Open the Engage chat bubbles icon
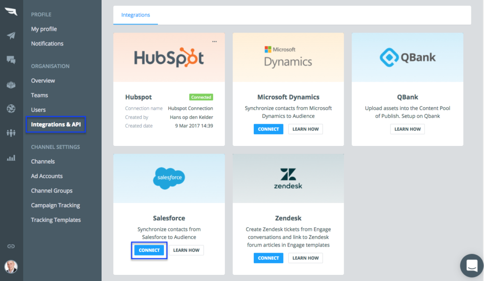 [11, 60]
